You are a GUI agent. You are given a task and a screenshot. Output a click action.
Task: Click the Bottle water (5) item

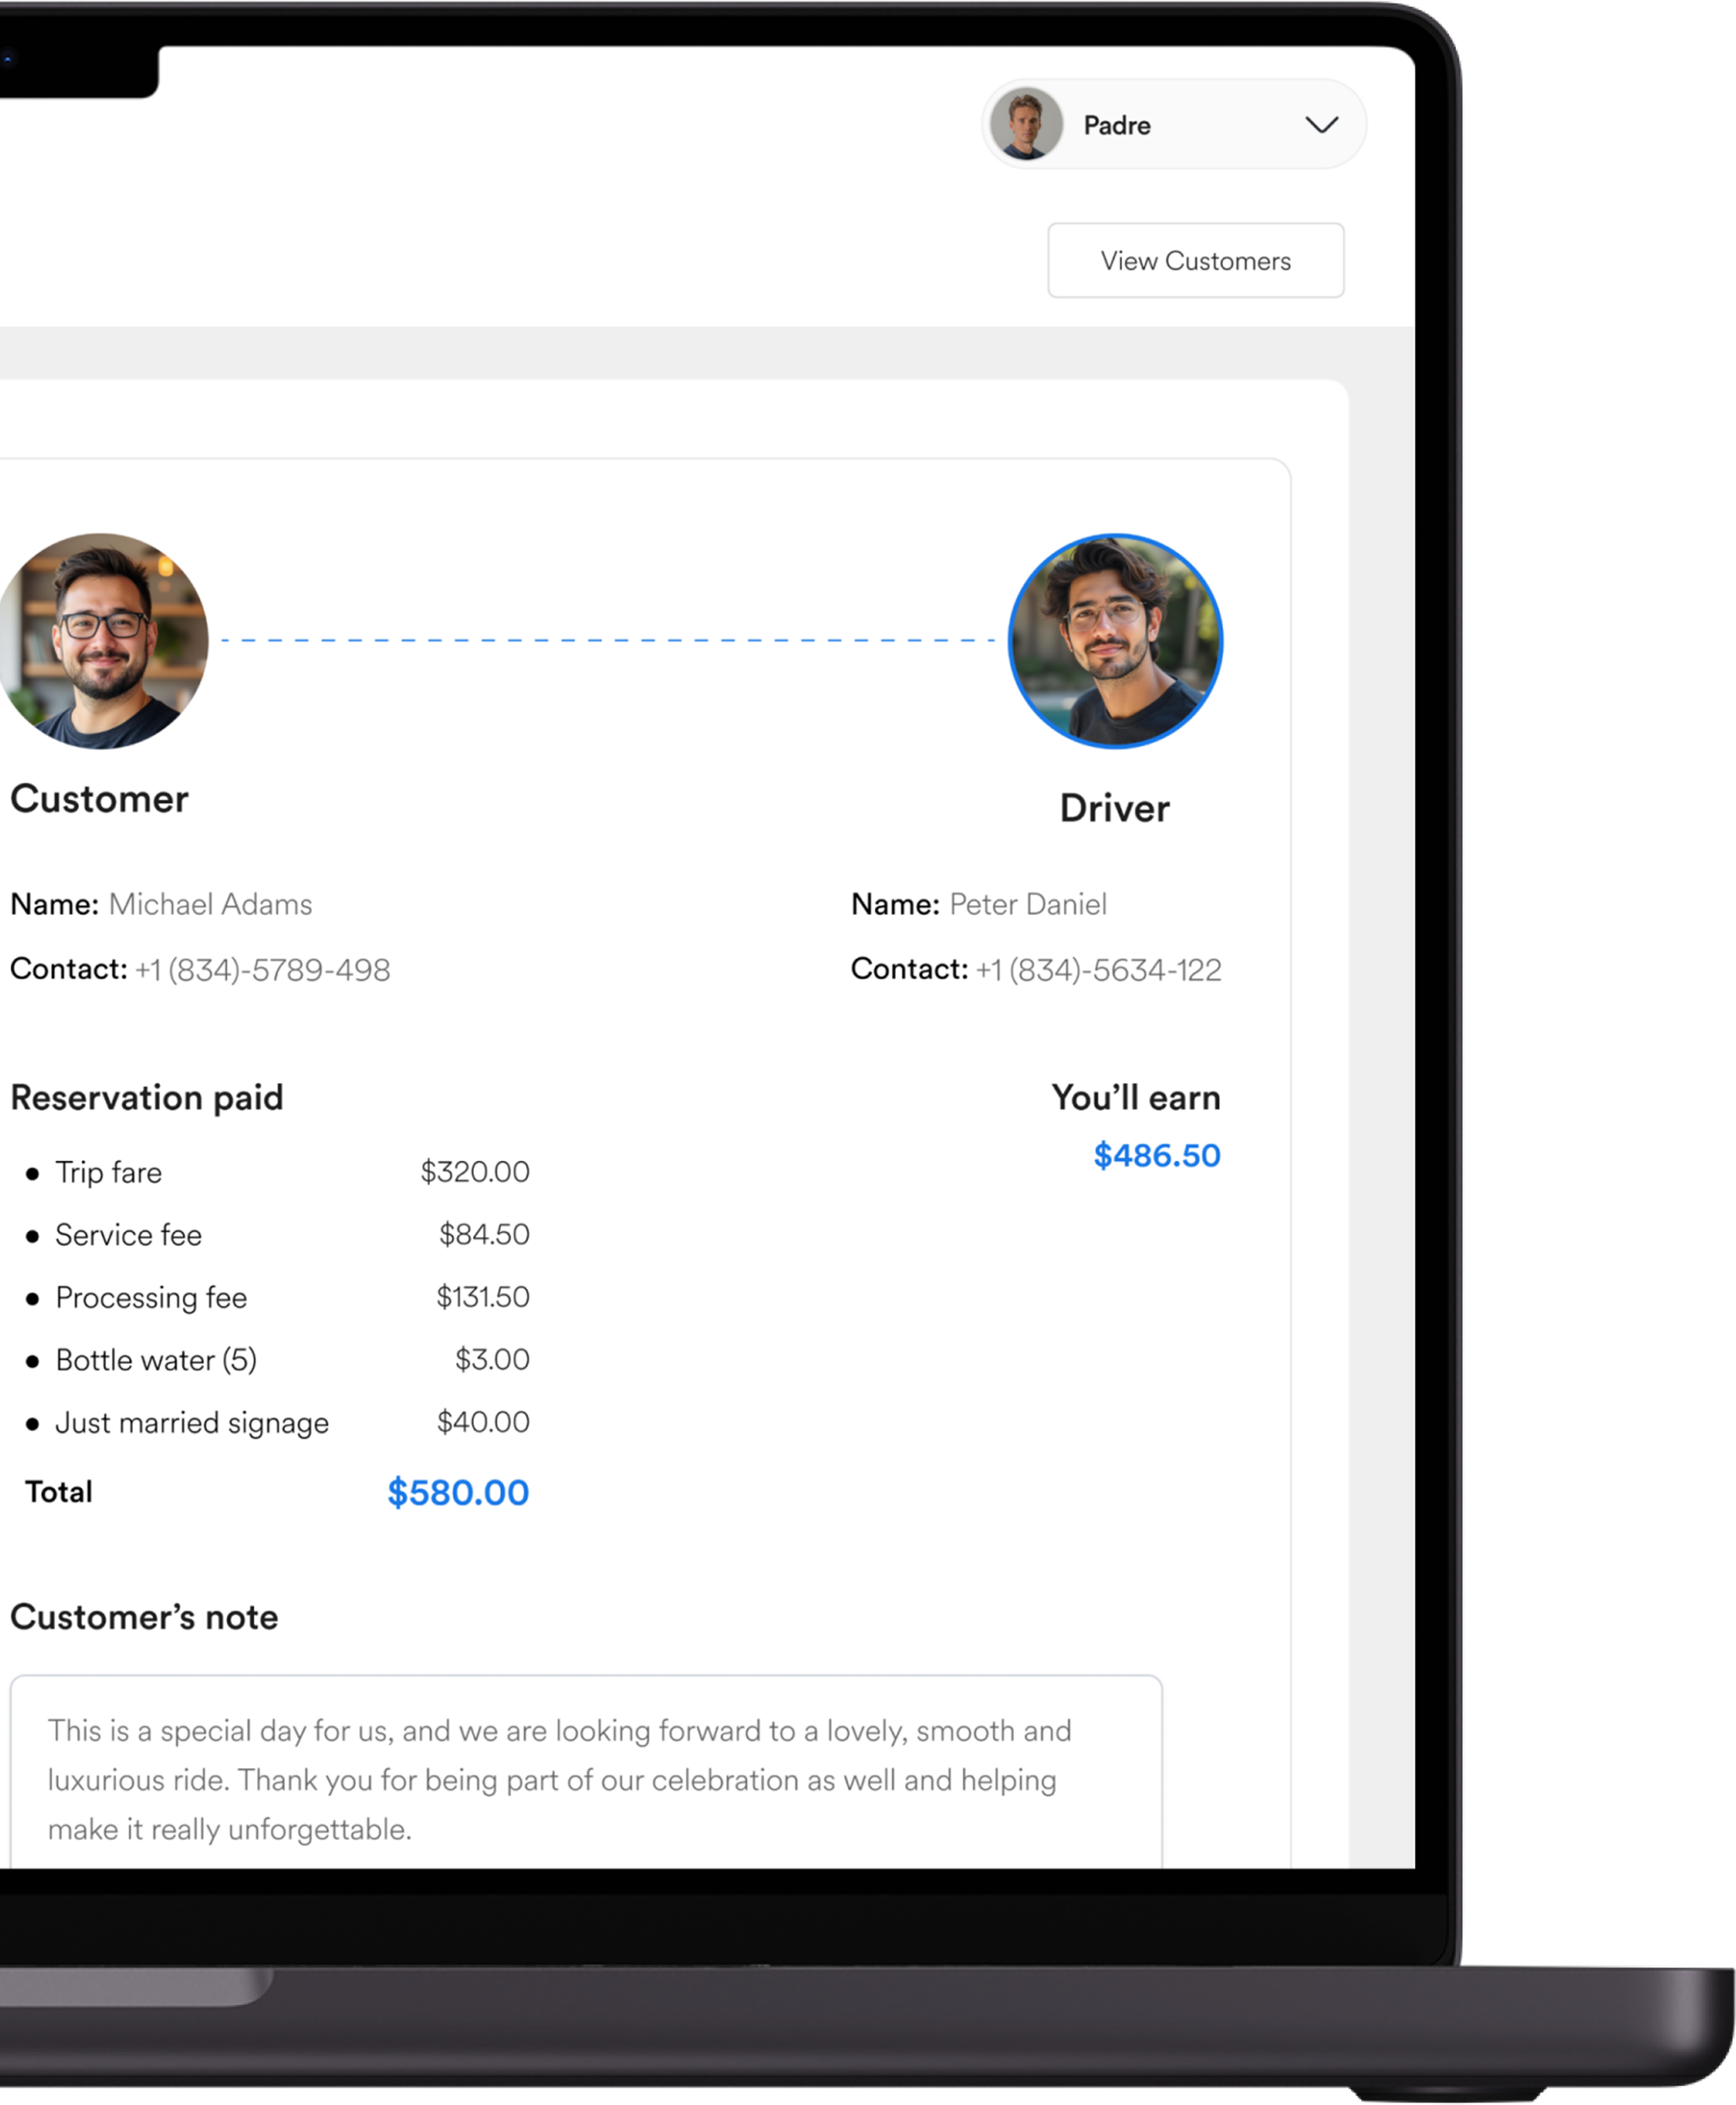[156, 1360]
